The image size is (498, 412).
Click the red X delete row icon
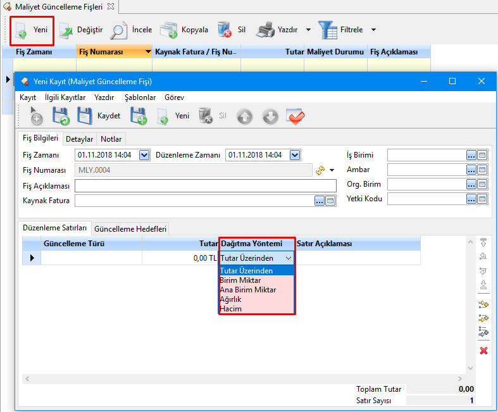(x=483, y=351)
